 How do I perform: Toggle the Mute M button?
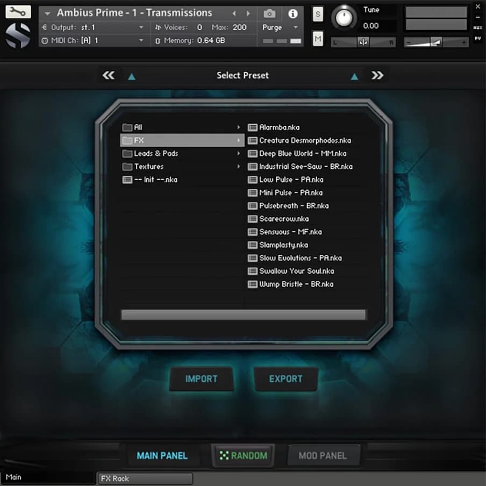coord(318,38)
